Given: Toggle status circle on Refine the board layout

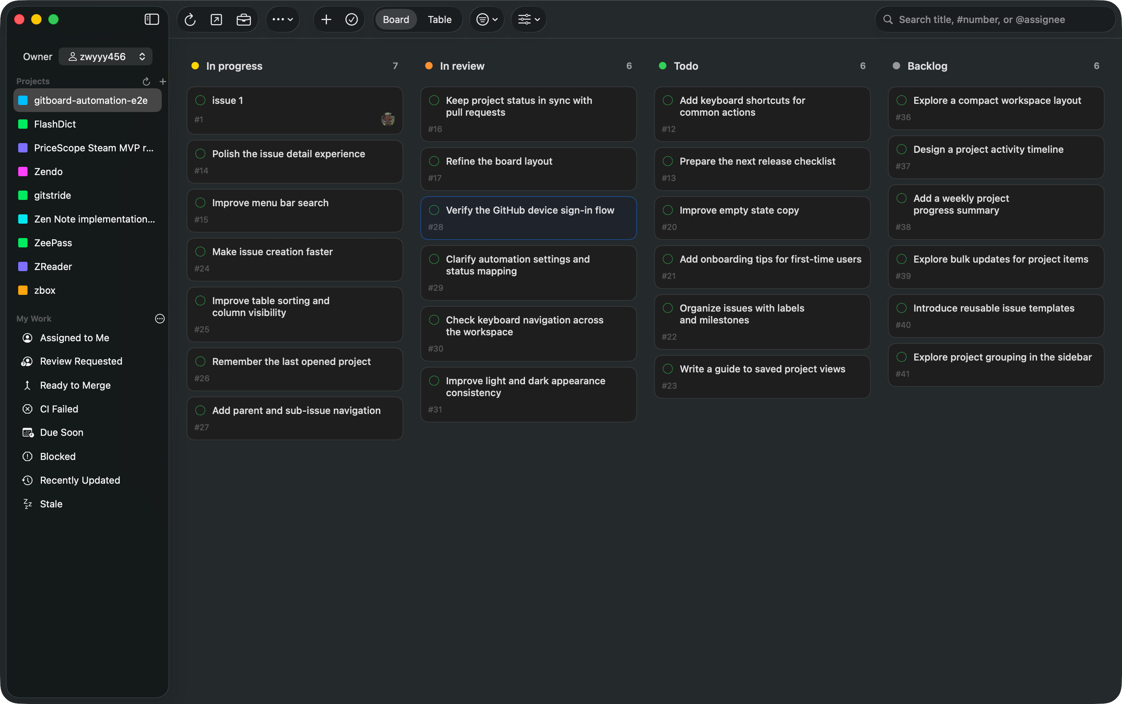Looking at the screenshot, I should (434, 161).
